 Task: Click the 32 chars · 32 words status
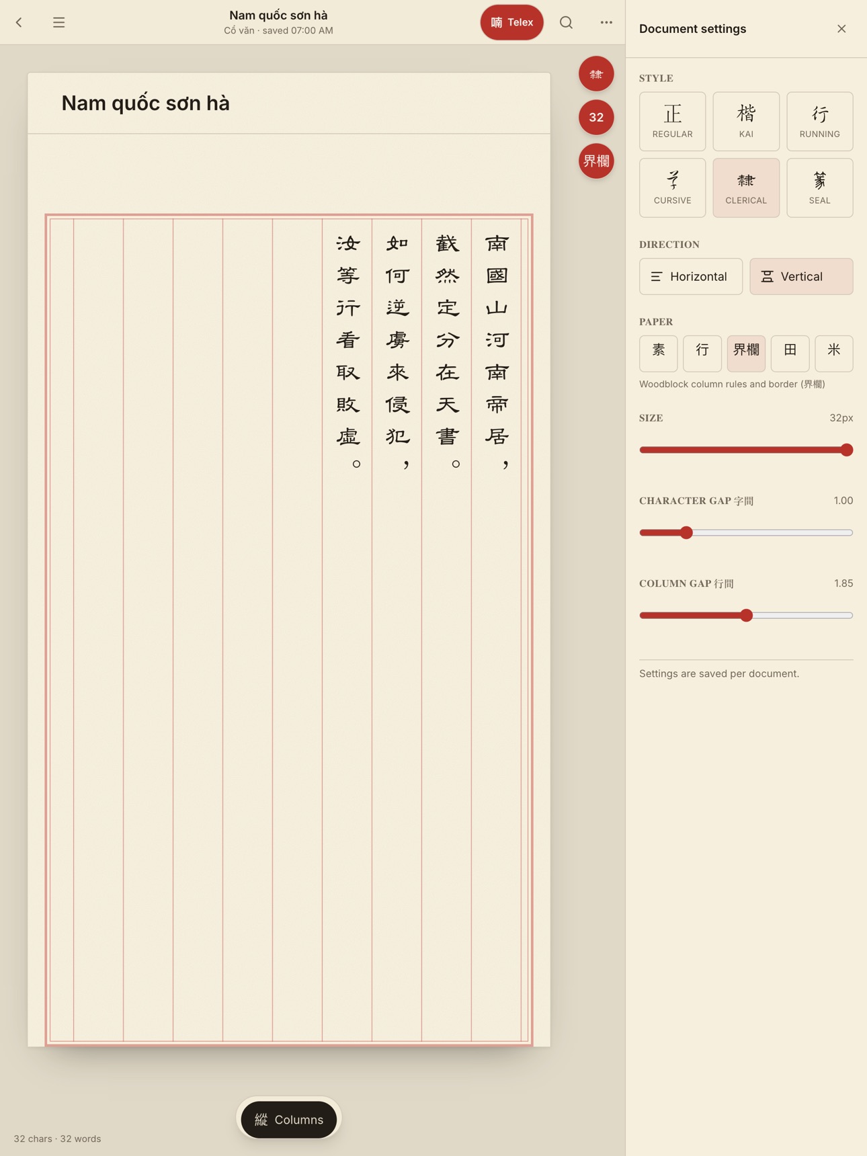(58, 1139)
